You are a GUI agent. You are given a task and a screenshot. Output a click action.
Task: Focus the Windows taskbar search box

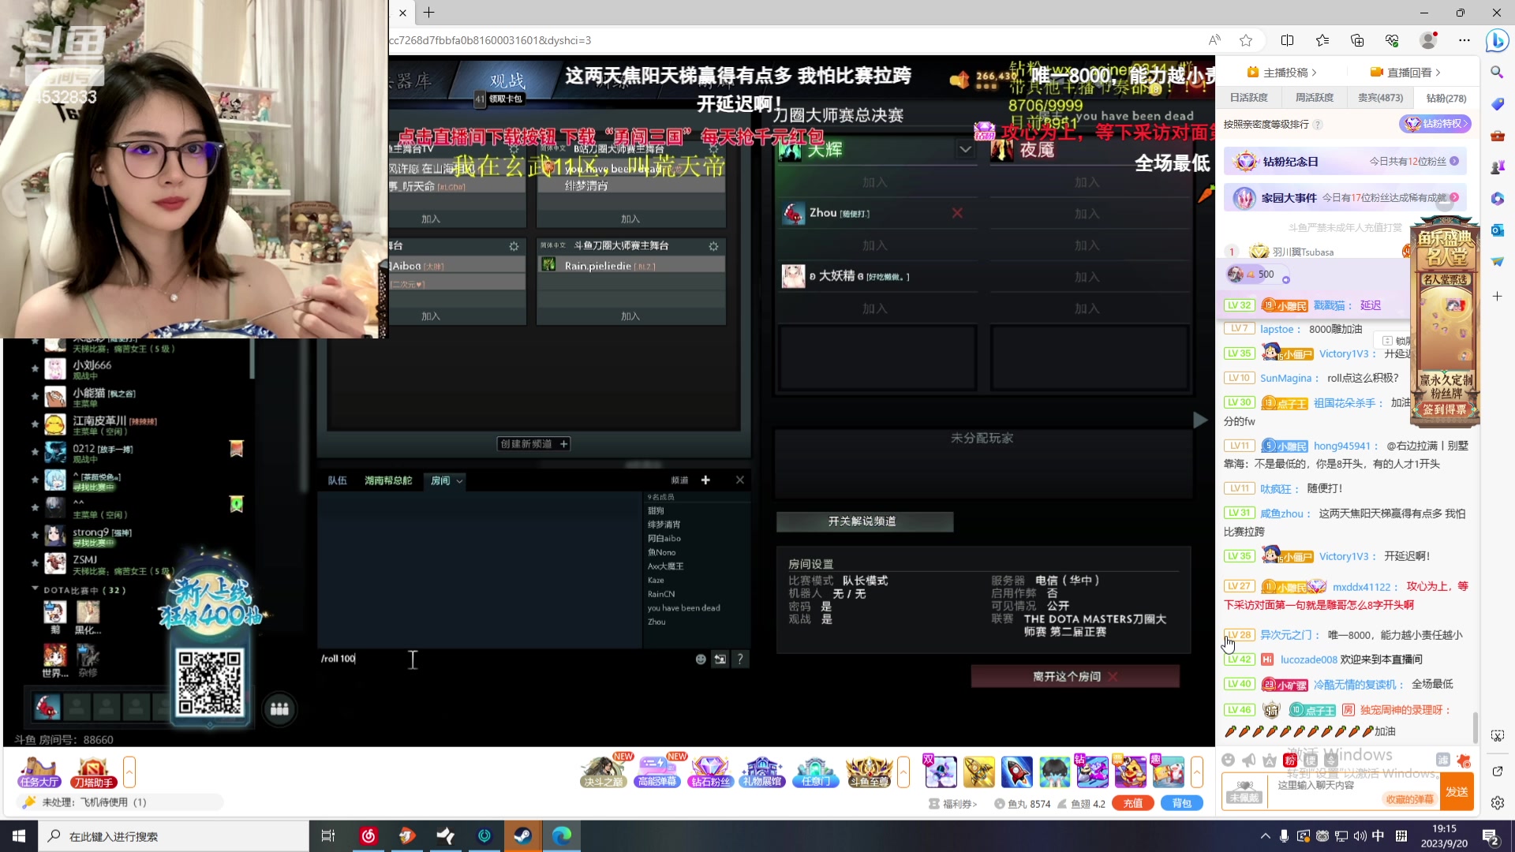pos(174,836)
